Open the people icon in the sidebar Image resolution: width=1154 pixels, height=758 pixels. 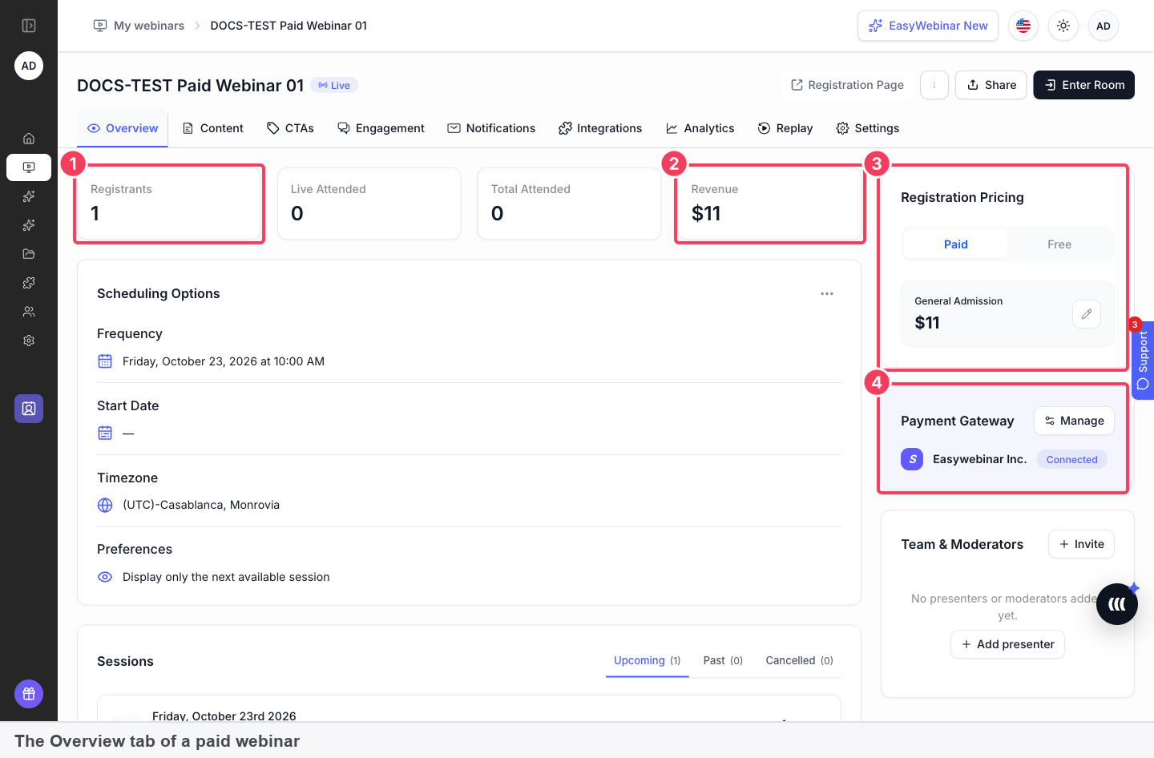(x=29, y=312)
